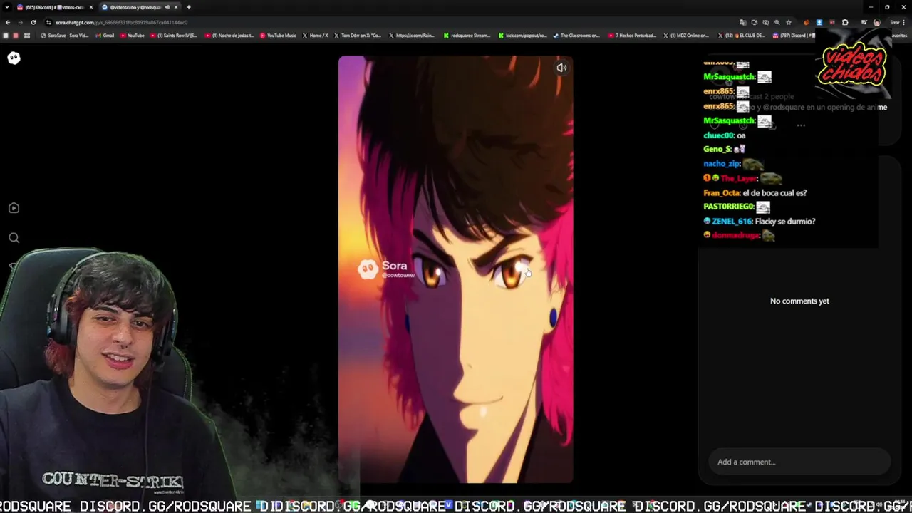The width and height of the screenshot is (912, 513).
Task: Open the Noche de jodas bookmark
Action: [x=229, y=36]
